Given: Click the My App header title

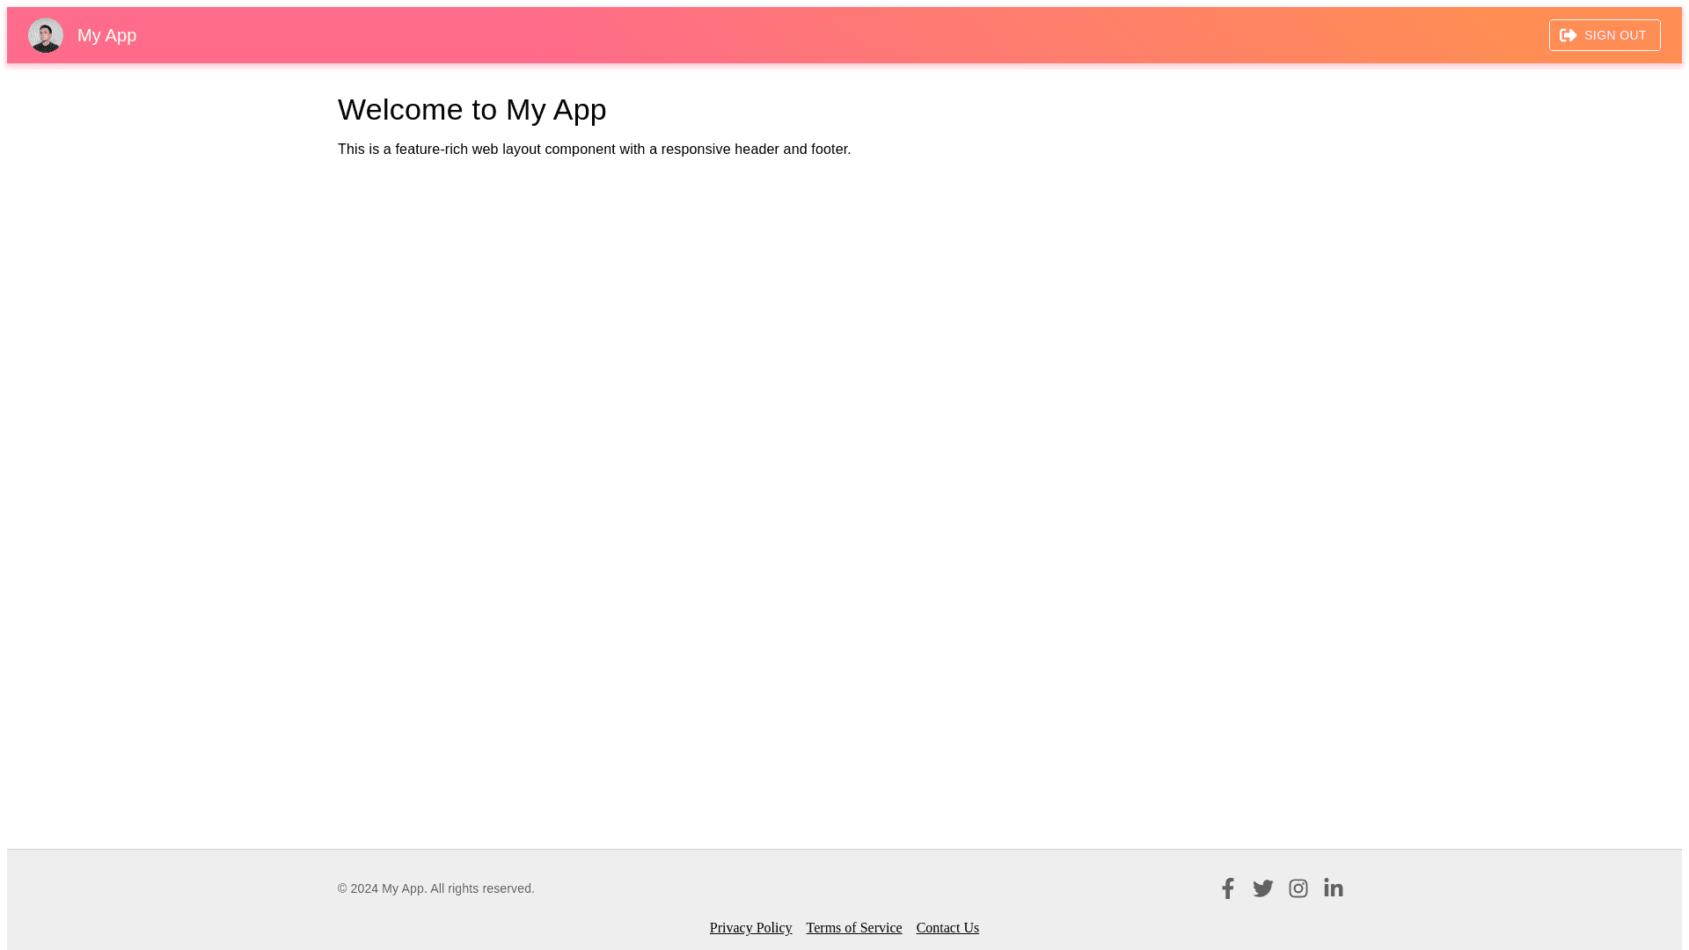Looking at the screenshot, I should click(106, 35).
